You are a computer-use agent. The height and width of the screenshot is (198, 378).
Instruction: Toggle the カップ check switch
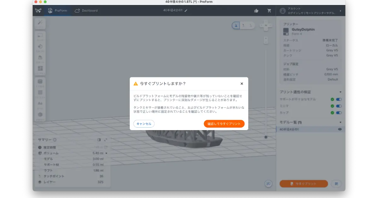pyautogui.click(x=339, y=113)
